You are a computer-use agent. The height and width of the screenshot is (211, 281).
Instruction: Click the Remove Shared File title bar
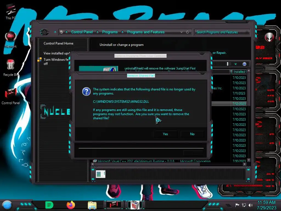point(141,76)
